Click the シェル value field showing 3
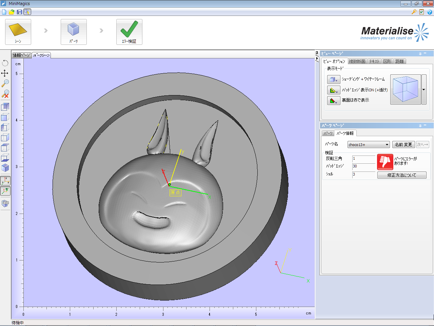The image size is (434, 326). [x=364, y=175]
